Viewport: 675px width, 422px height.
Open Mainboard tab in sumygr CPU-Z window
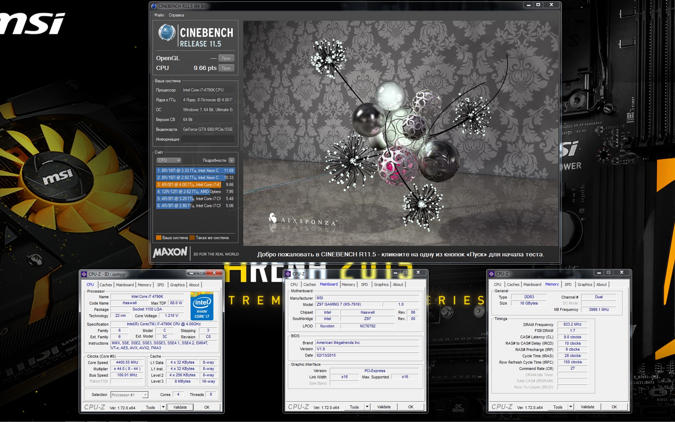click(x=125, y=285)
